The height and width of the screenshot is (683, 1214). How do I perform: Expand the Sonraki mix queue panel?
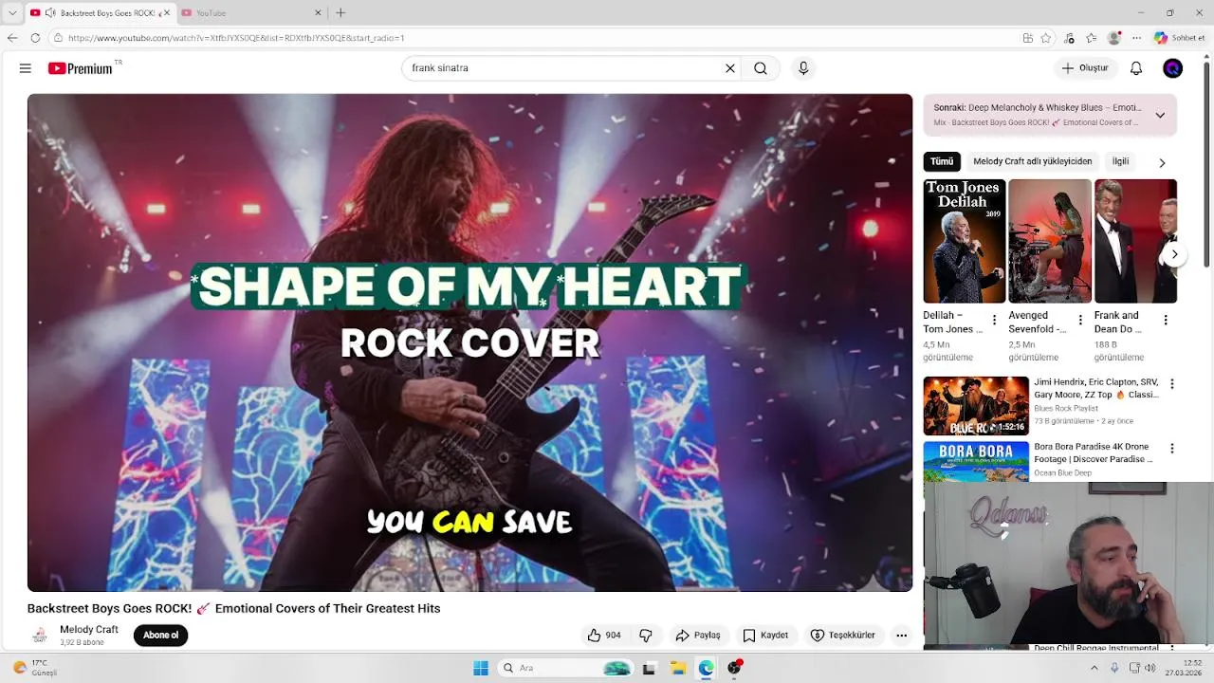[x=1160, y=115]
